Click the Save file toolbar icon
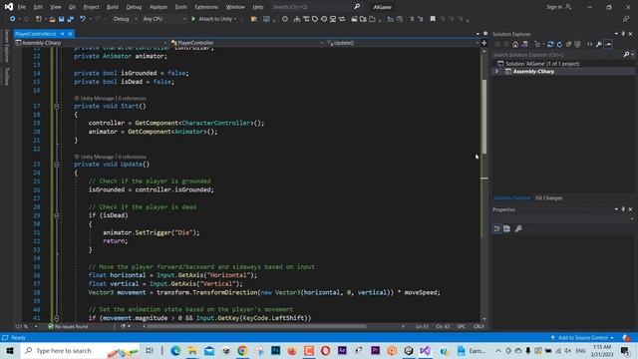The image size is (638, 359). (x=61, y=19)
